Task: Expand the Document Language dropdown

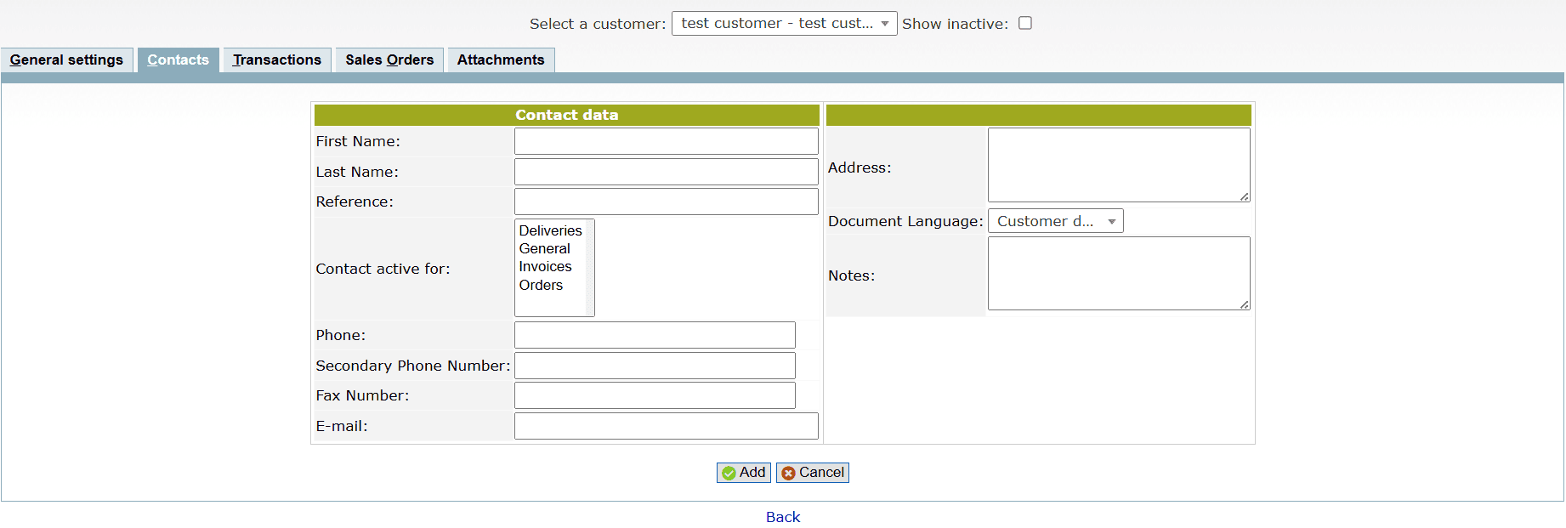Action: click(1055, 221)
